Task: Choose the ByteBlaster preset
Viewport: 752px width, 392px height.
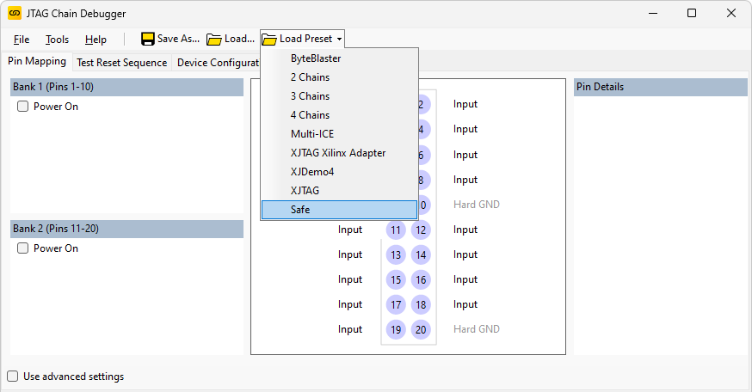Action: [x=316, y=58]
